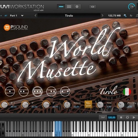Screen dimensions: 138x138
Task: Expand the Part 1 dropdown arrow
Action: pos(22,15)
